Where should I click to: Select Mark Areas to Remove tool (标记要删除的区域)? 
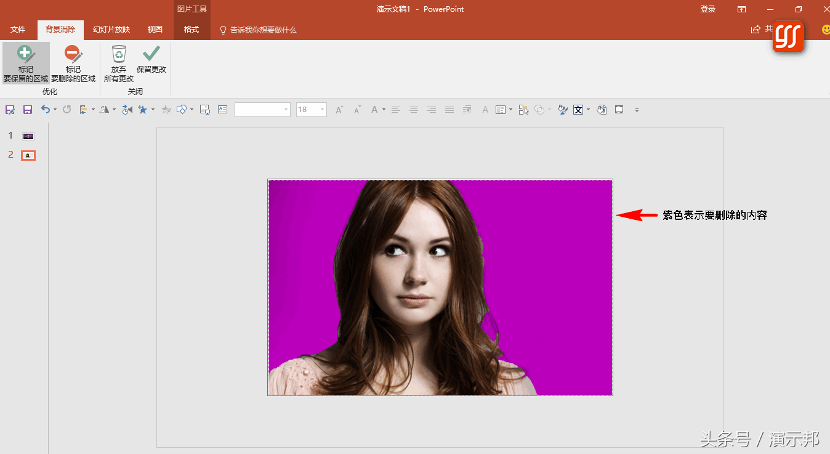(x=73, y=63)
